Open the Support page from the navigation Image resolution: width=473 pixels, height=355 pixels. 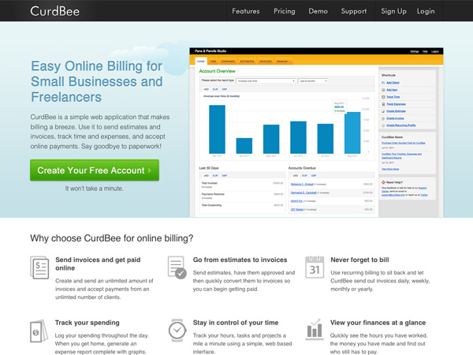[354, 11]
